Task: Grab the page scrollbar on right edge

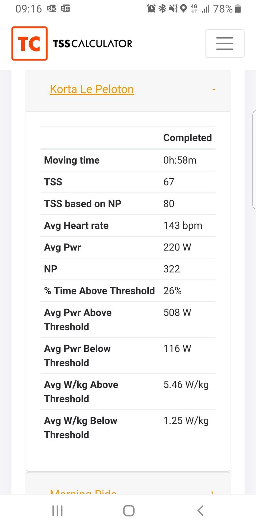Action: [254, 160]
